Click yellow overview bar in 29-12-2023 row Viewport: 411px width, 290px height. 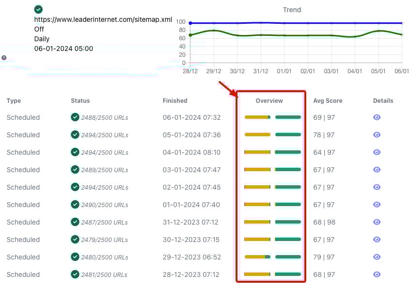click(x=257, y=257)
